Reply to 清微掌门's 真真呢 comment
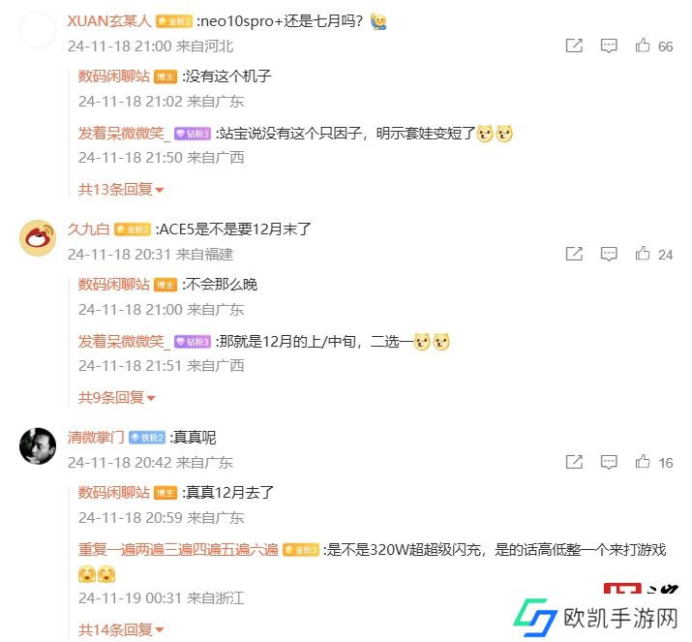This screenshot has width=692, height=642. pos(609,462)
